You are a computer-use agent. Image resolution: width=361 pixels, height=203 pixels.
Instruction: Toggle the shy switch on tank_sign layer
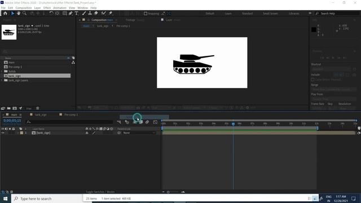point(87,133)
